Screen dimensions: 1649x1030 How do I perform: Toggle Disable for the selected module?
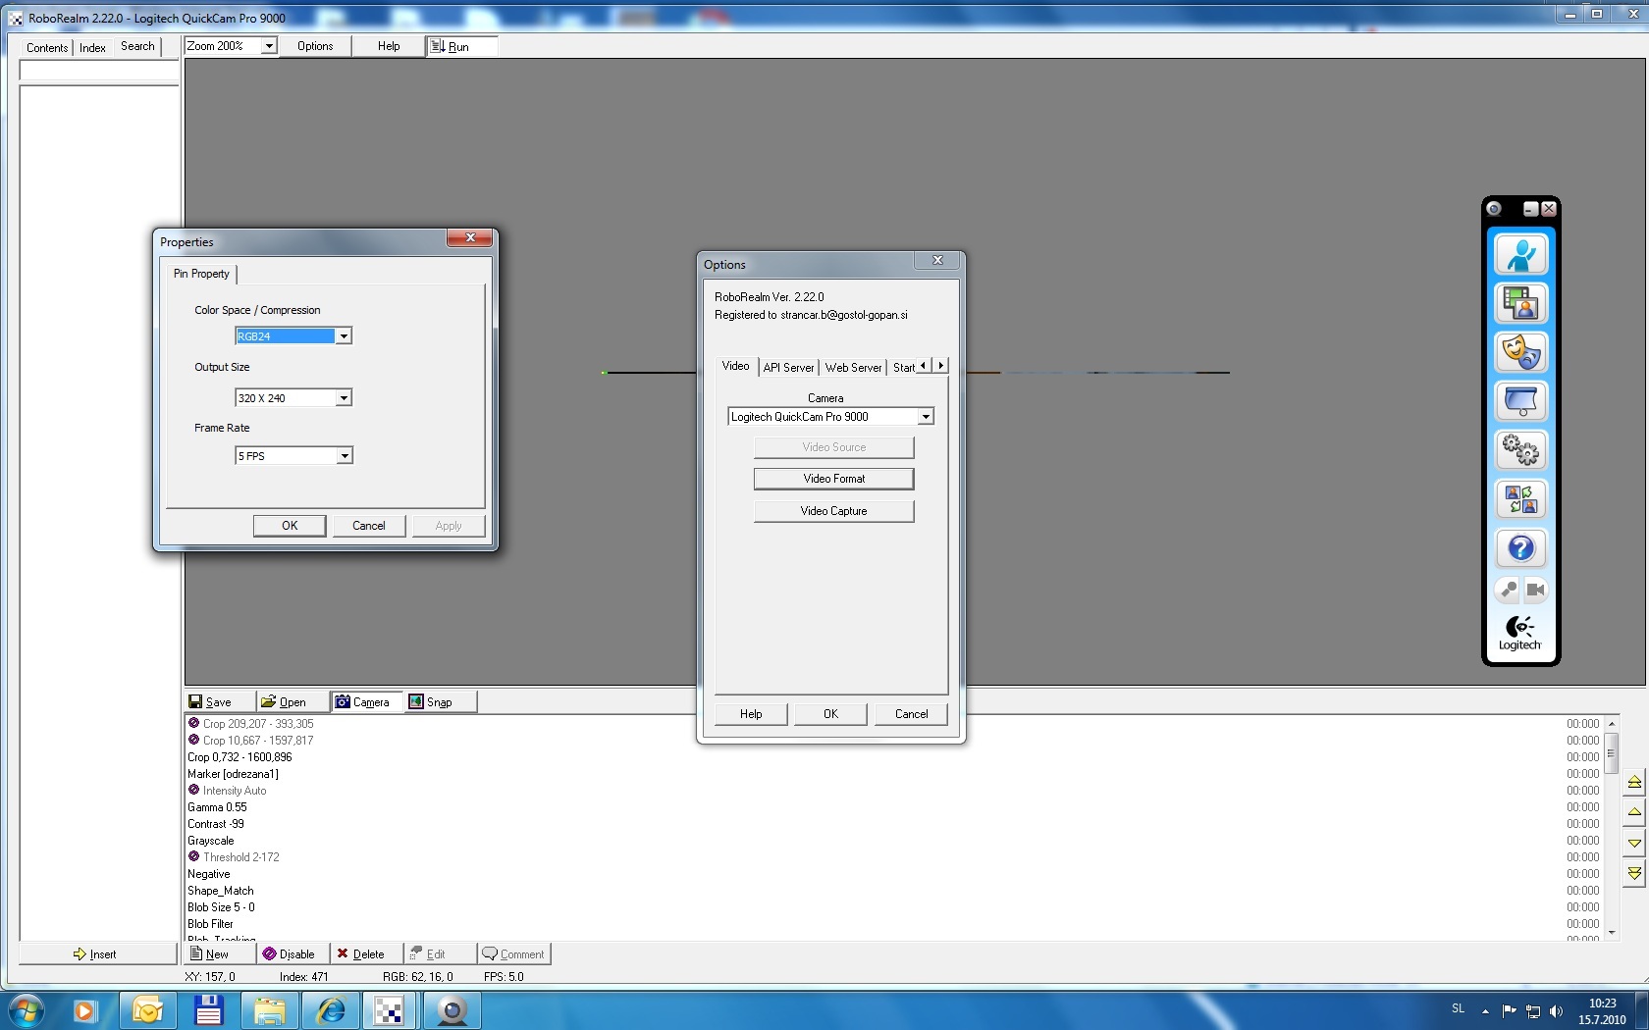291,954
